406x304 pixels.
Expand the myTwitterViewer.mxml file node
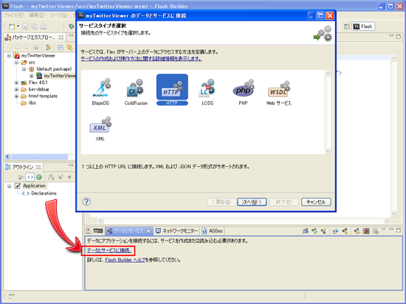coord(32,76)
